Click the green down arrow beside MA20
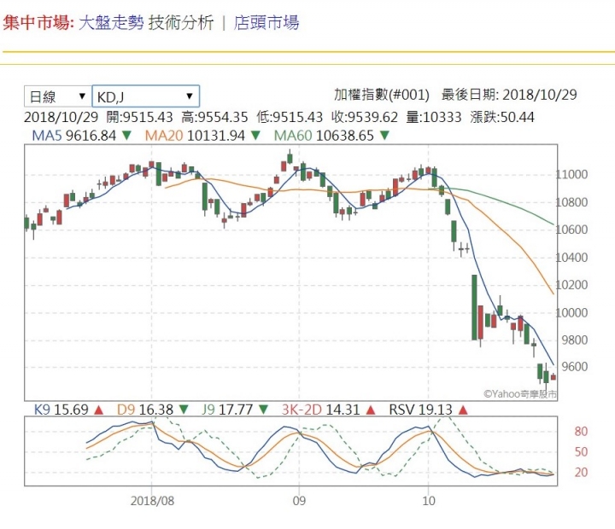This screenshot has height=529, width=615. pyautogui.click(x=255, y=136)
